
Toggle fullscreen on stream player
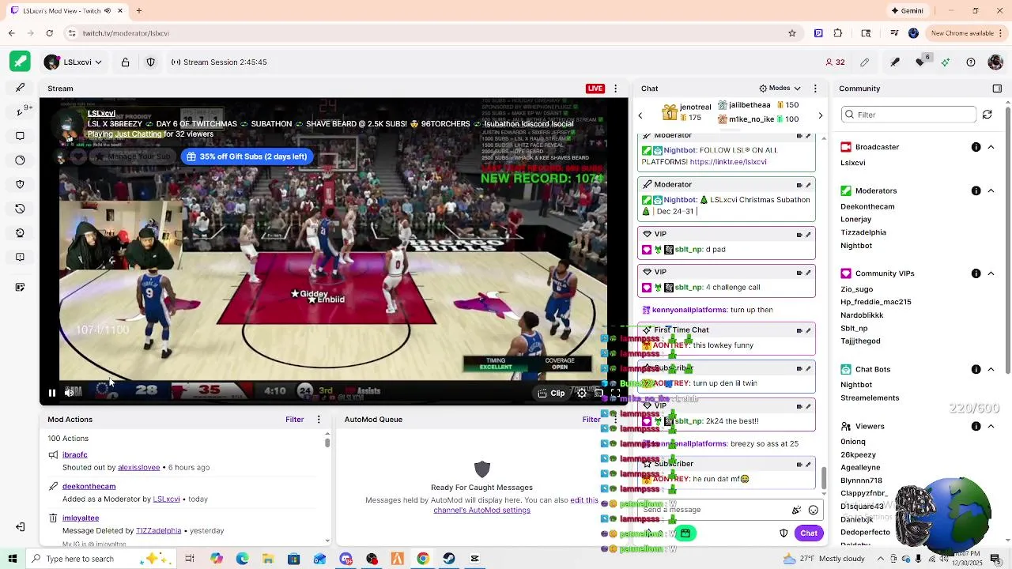615,393
